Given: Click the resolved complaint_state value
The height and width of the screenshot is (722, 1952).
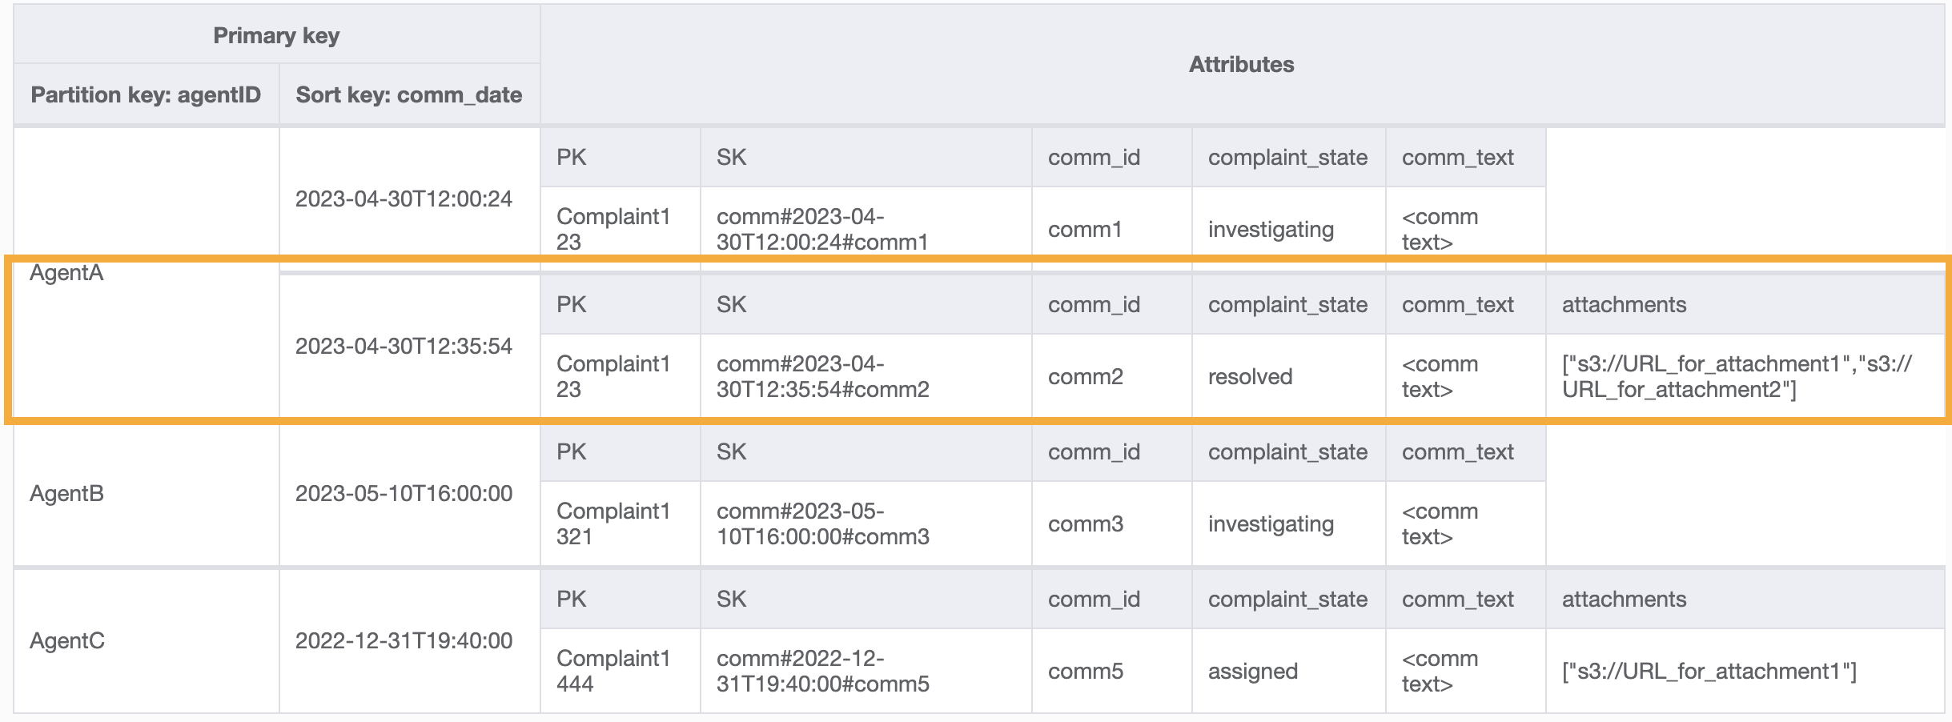Looking at the screenshot, I should 1250,377.
